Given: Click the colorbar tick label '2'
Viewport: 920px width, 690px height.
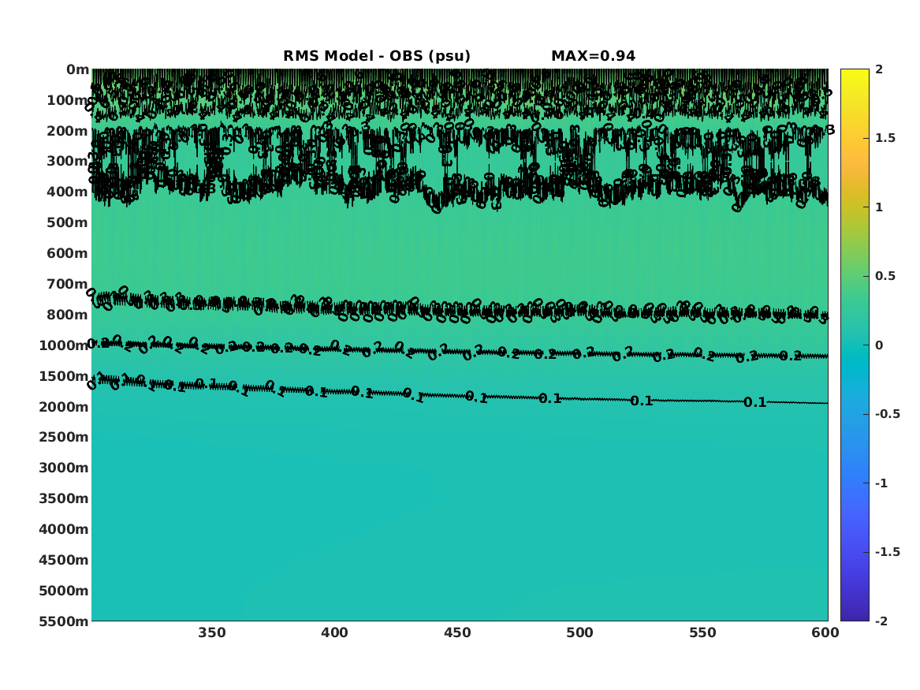Looking at the screenshot, I should pyautogui.click(x=879, y=69).
